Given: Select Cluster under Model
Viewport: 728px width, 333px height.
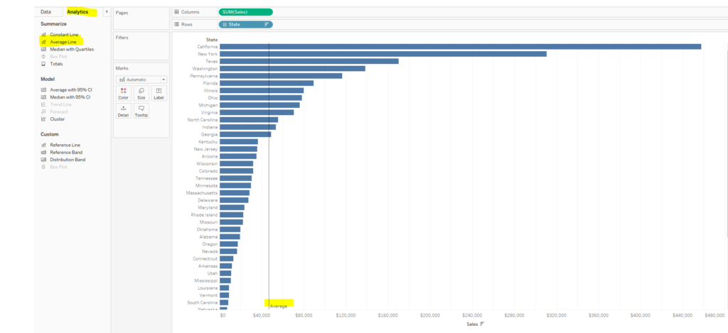Looking at the screenshot, I should click(x=58, y=119).
